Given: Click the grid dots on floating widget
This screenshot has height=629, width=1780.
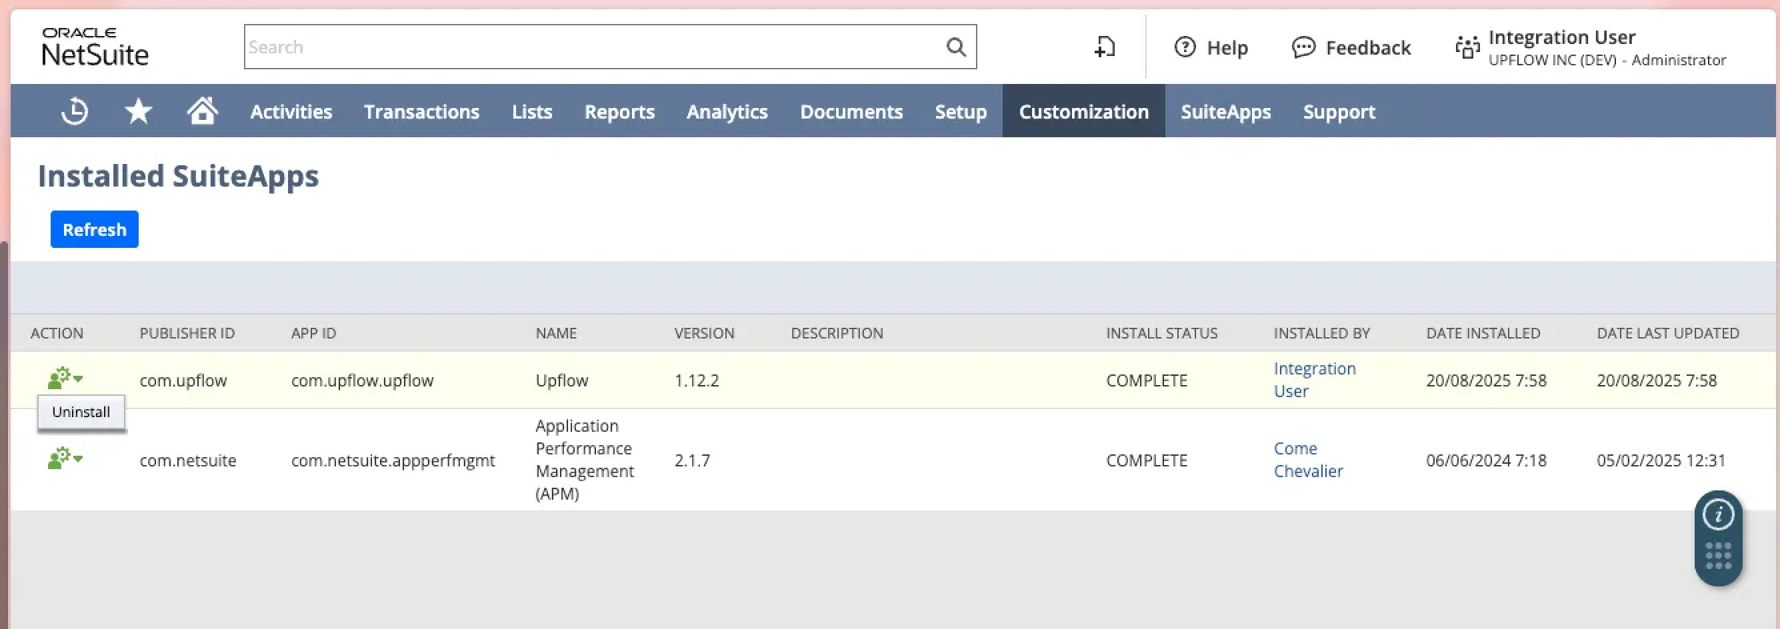Looking at the screenshot, I should tap(1718, 556).
